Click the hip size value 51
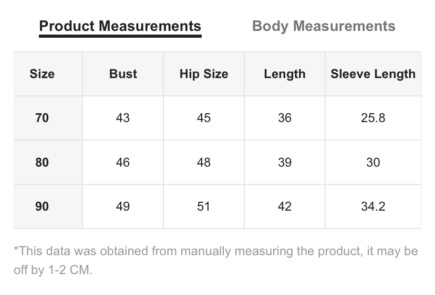Image resolution: width=435 pixels, height=295 pixels. [x=204, y=206]
